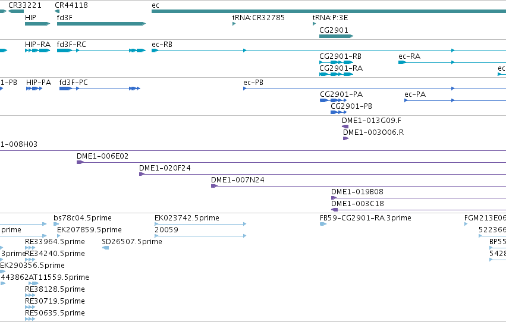
Task: Select the CG2901-PB protein label
Action: [x=351, y=106]
